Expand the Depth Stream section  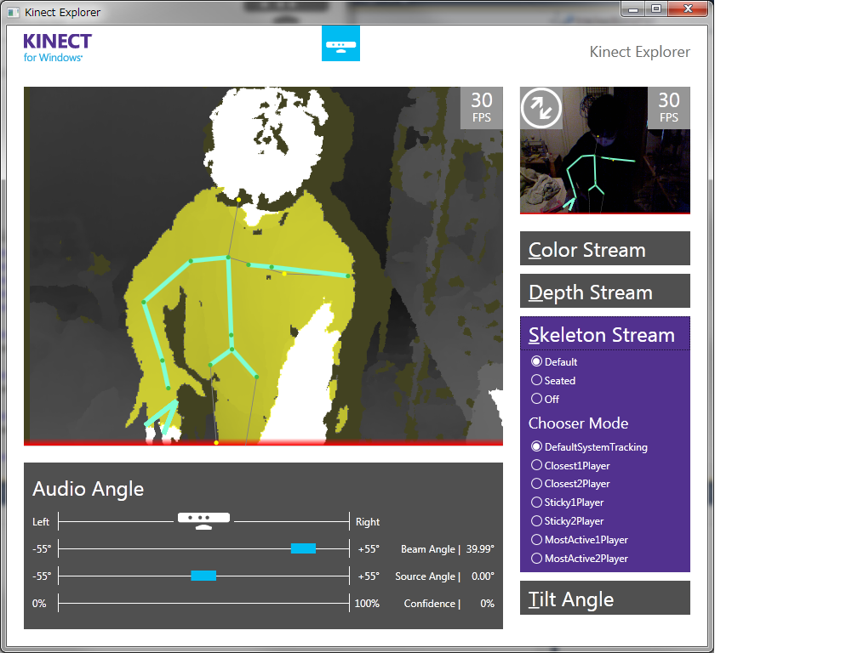coord(604,292)
